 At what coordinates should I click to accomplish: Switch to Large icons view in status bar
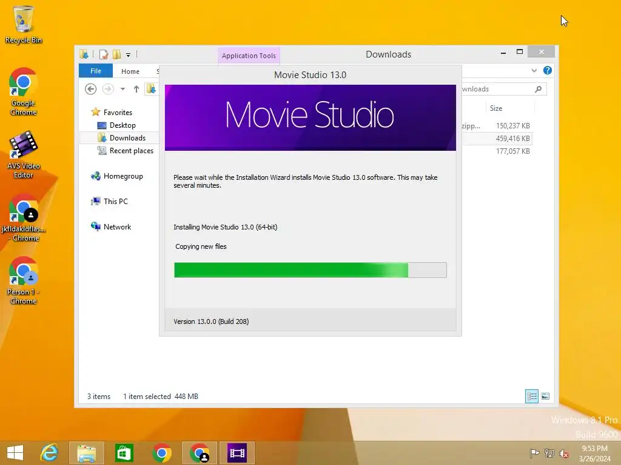[545, 396]
